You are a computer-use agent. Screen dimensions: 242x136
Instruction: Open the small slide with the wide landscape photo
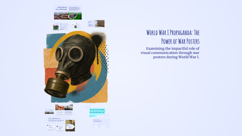49,112
